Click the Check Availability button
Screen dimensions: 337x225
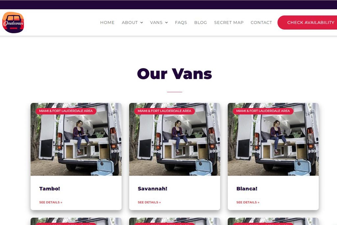pyautogui.click(x=307, y=23)
